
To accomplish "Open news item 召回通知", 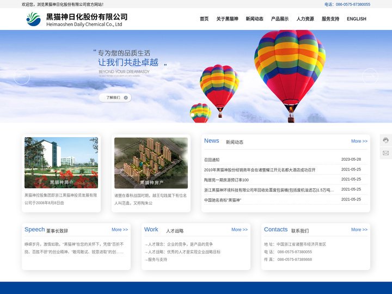I will click(x=211, y=160).
